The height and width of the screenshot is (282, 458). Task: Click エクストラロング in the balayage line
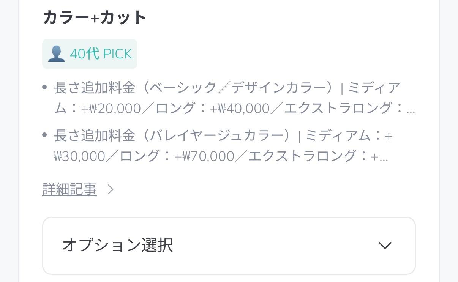302,156
